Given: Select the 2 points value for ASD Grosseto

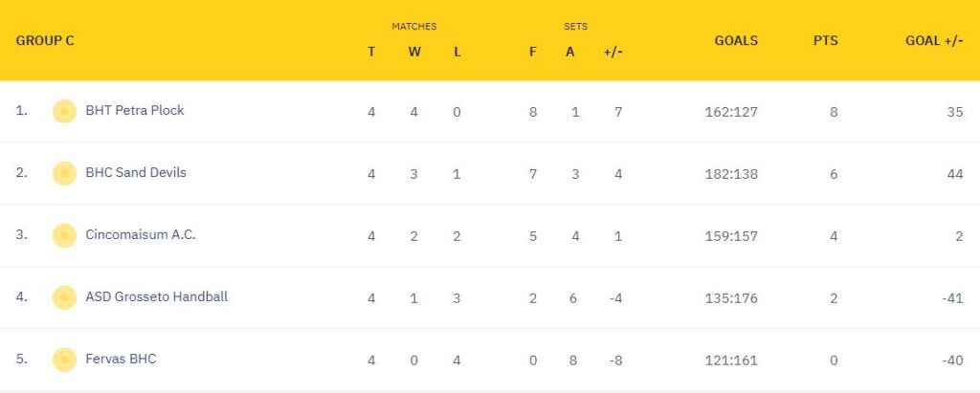Looking at the screenshot, I should click(x=834, y=298).
